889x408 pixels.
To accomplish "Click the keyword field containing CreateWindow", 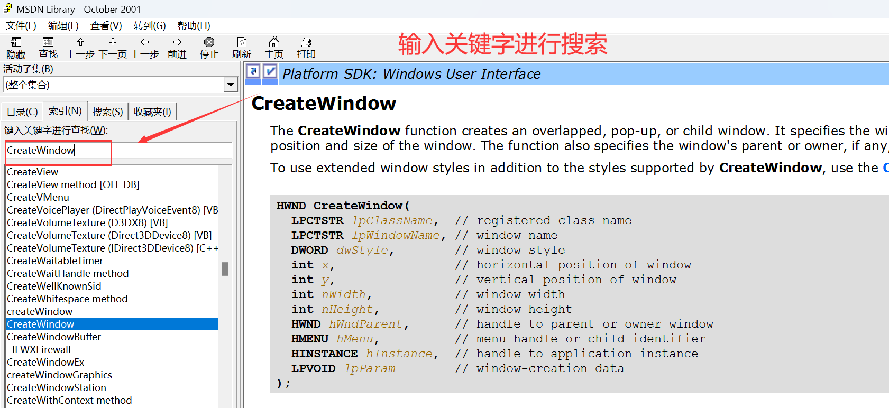I will click(x=118, y=151).
